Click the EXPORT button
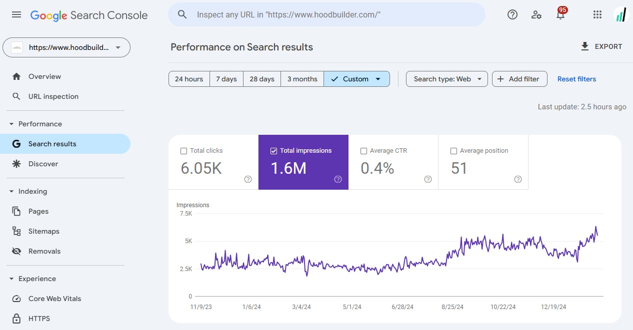 point(601,46)
